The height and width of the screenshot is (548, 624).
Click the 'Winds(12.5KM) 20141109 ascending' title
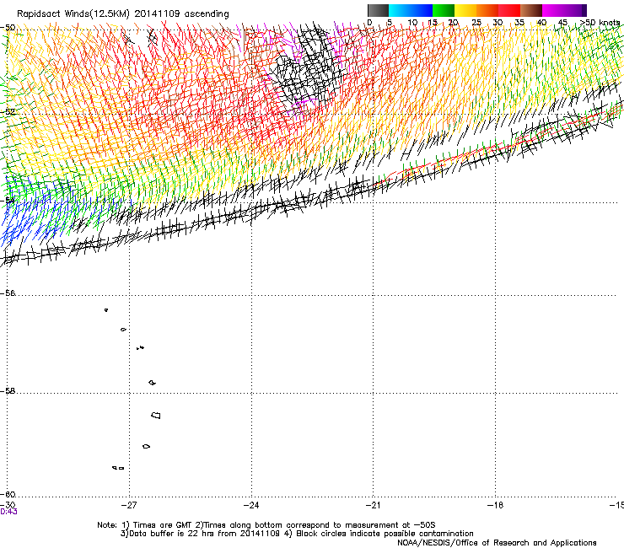coord(147,13)
